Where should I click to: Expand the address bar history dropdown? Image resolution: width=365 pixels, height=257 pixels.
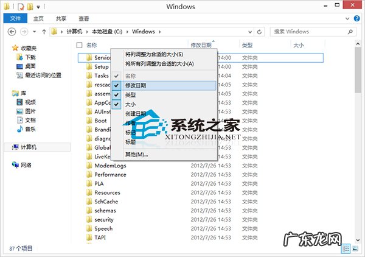tap(250, 32)
